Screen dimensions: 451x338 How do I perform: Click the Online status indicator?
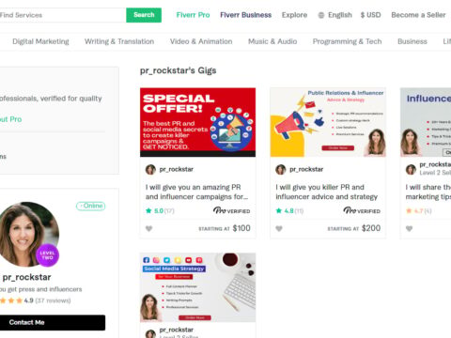click(x=91, y=206)
